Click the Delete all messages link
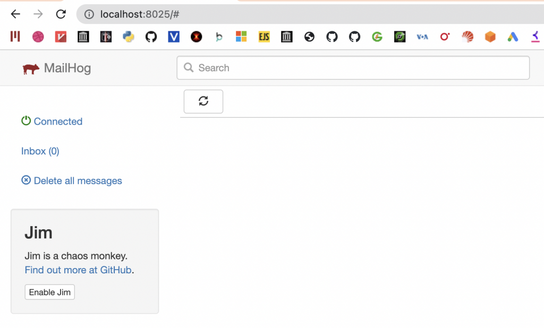The image size is (544, 328). click(x=78, y=180)
